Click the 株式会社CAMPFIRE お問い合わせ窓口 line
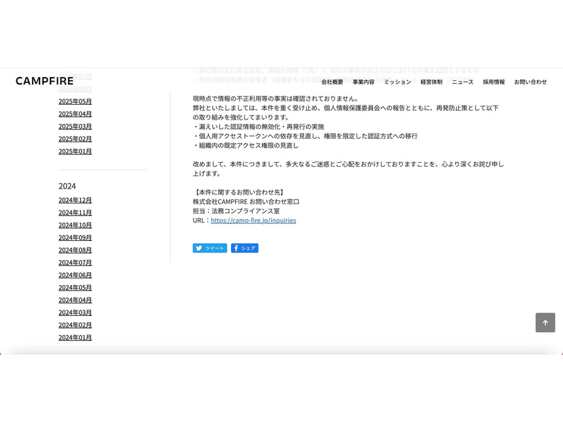 tap(246, 201)
